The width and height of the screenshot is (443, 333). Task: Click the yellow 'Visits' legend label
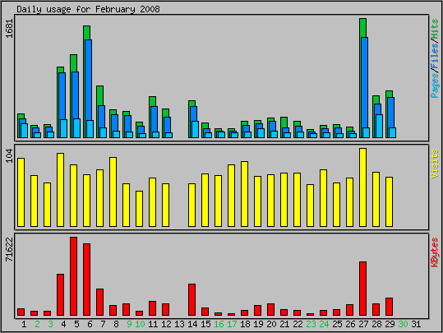click(435, 164)
